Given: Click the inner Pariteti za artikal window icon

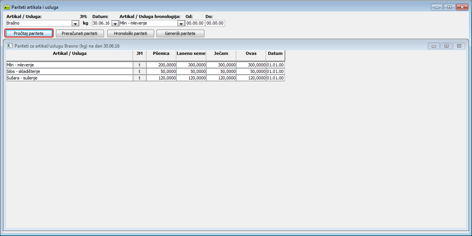Looking at the screenshot, I should point(10,46).
